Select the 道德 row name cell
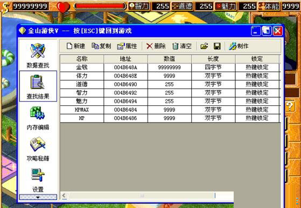The width and height of the screenshot is (301, 208). (x=82, y=84)
